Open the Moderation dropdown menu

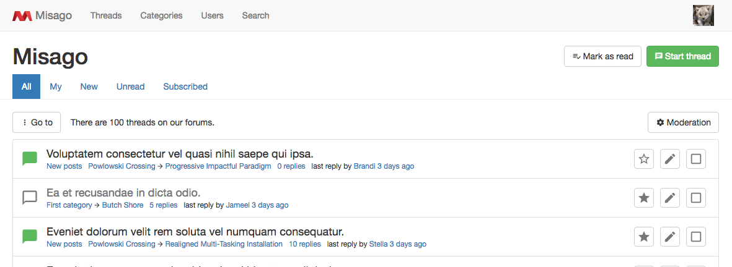683,122
